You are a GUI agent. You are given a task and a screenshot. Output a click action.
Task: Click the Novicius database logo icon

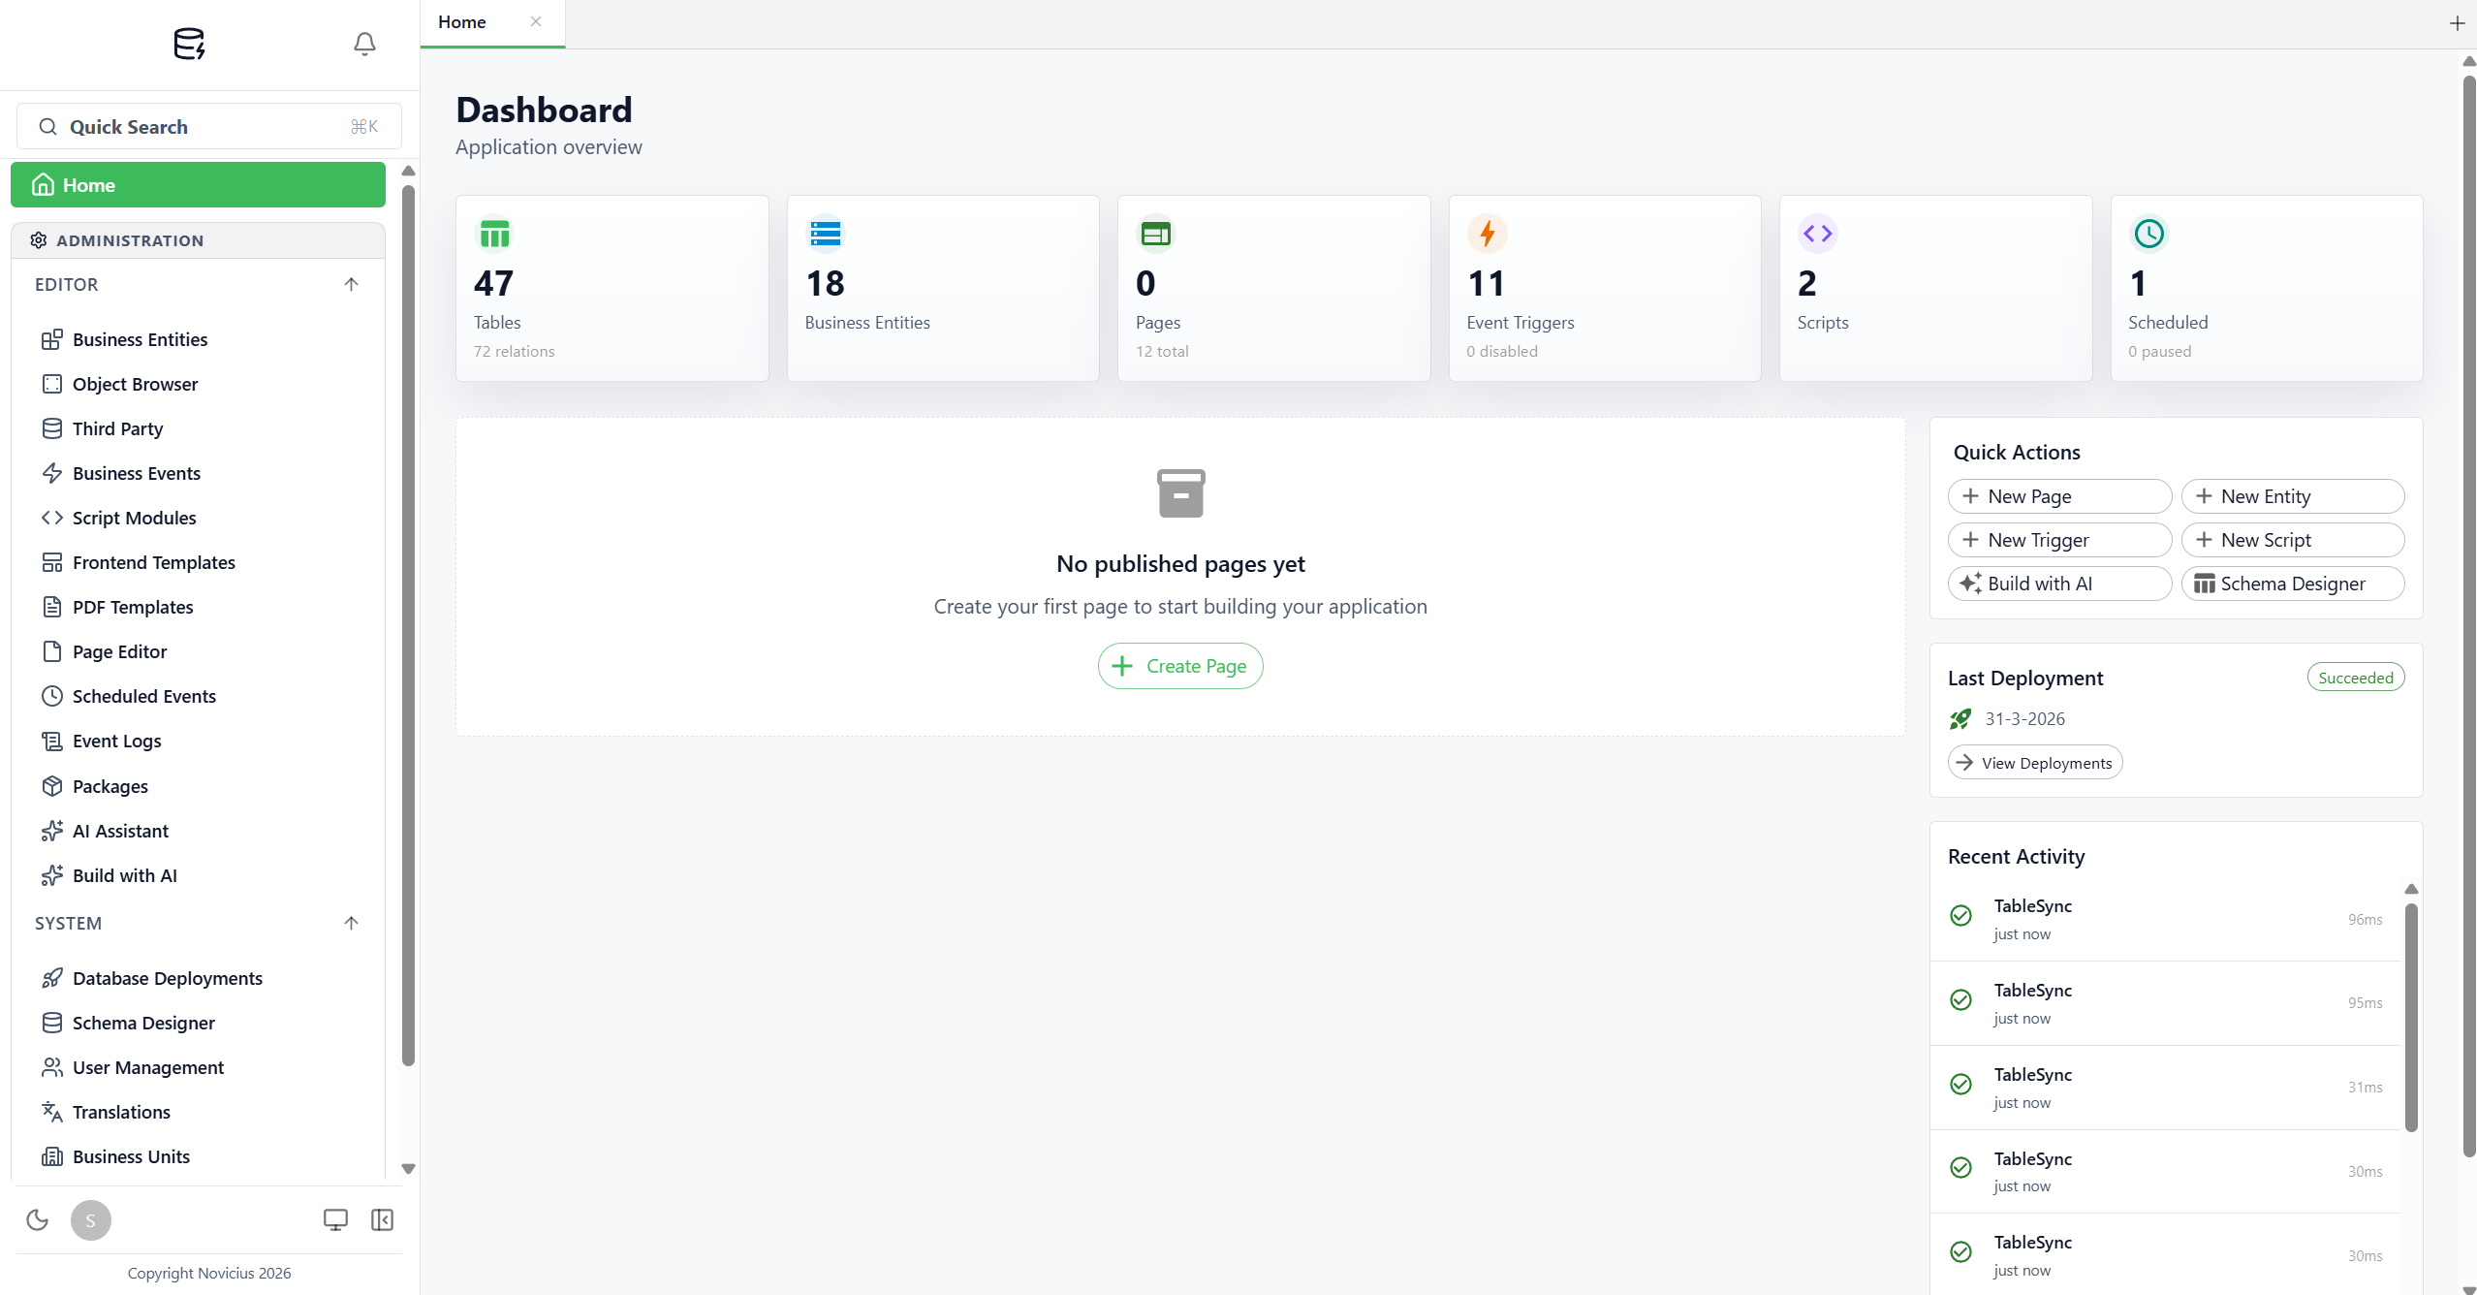click(189, 44)
